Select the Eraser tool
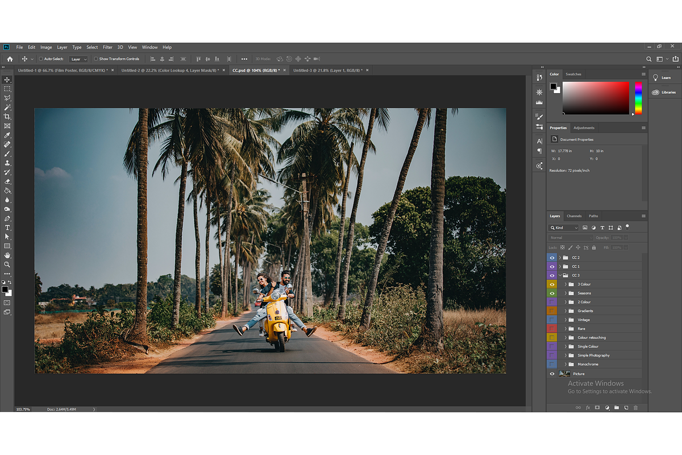This screenshot has height=455, width=682. click(7, 181)
